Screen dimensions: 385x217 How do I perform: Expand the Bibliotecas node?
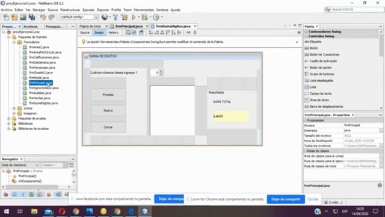coord(9,124)
